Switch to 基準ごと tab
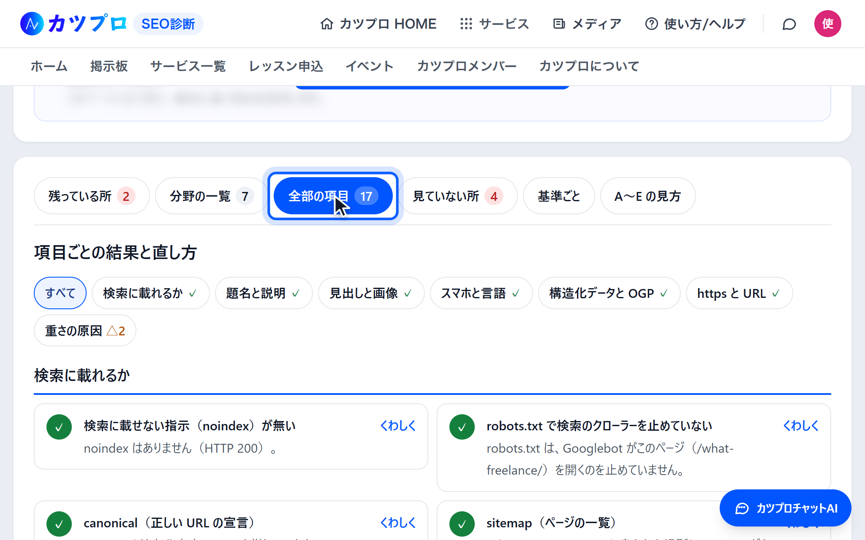865x540 pixels. [x=559, y=196]
